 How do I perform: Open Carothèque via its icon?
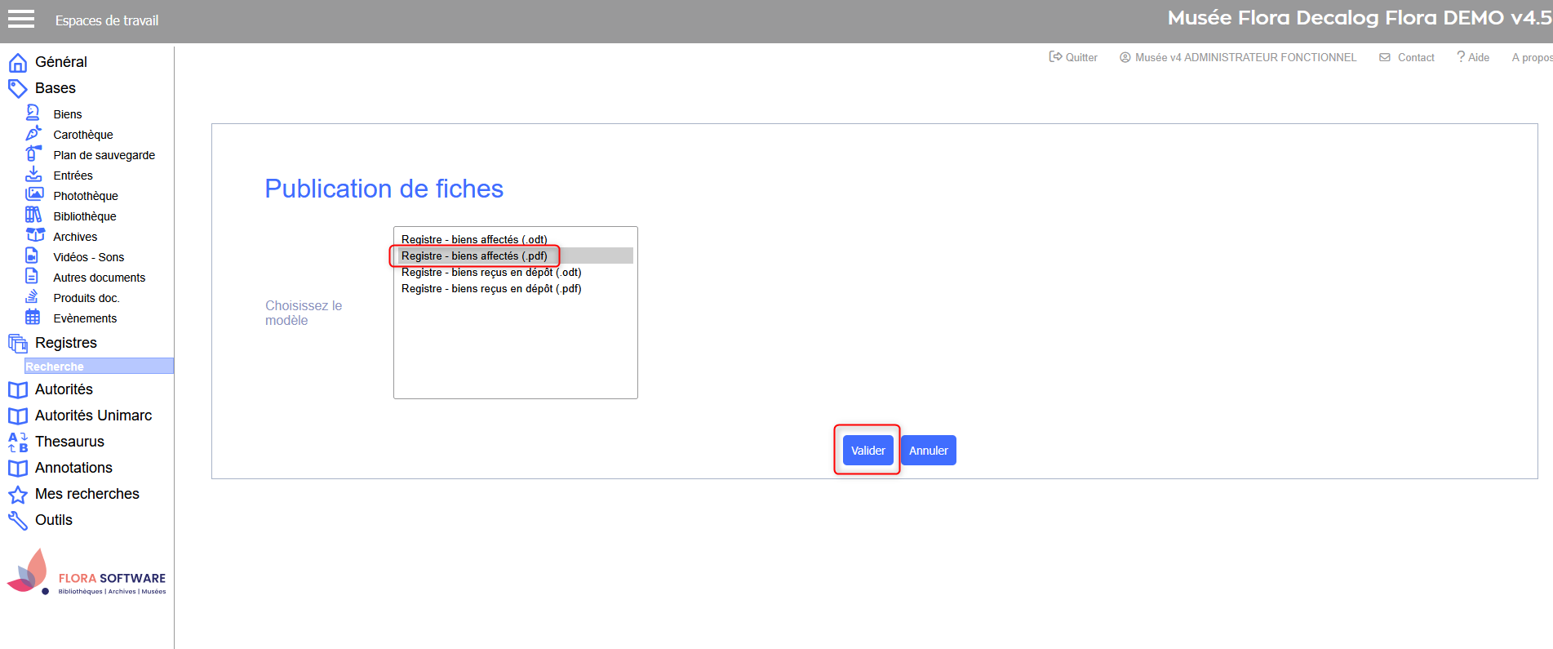click(x=33, y=133)
